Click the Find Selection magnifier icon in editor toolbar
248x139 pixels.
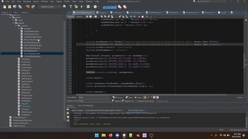102,17
